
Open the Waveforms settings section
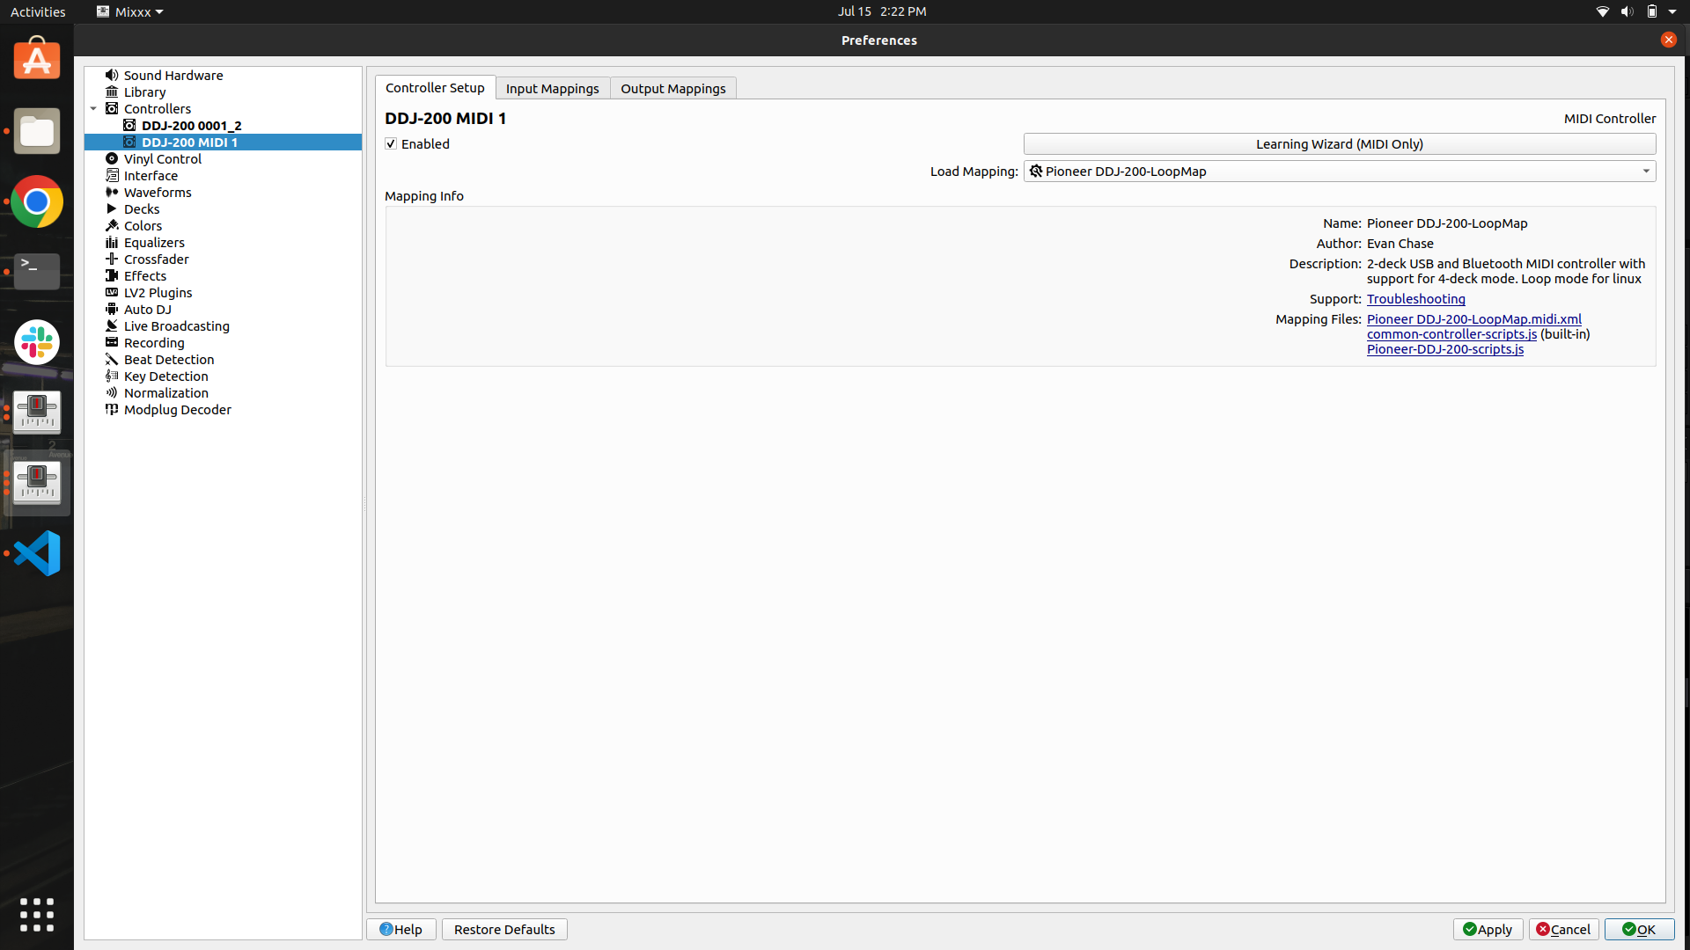pyautogui.click(x=156, y=192)
